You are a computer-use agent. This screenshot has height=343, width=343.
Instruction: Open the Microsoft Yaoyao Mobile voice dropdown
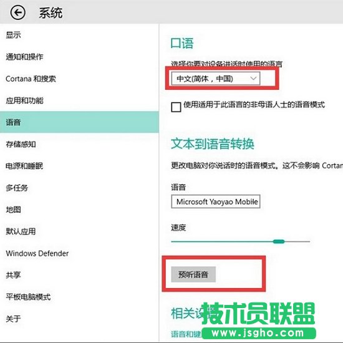(x=216, y=201)
